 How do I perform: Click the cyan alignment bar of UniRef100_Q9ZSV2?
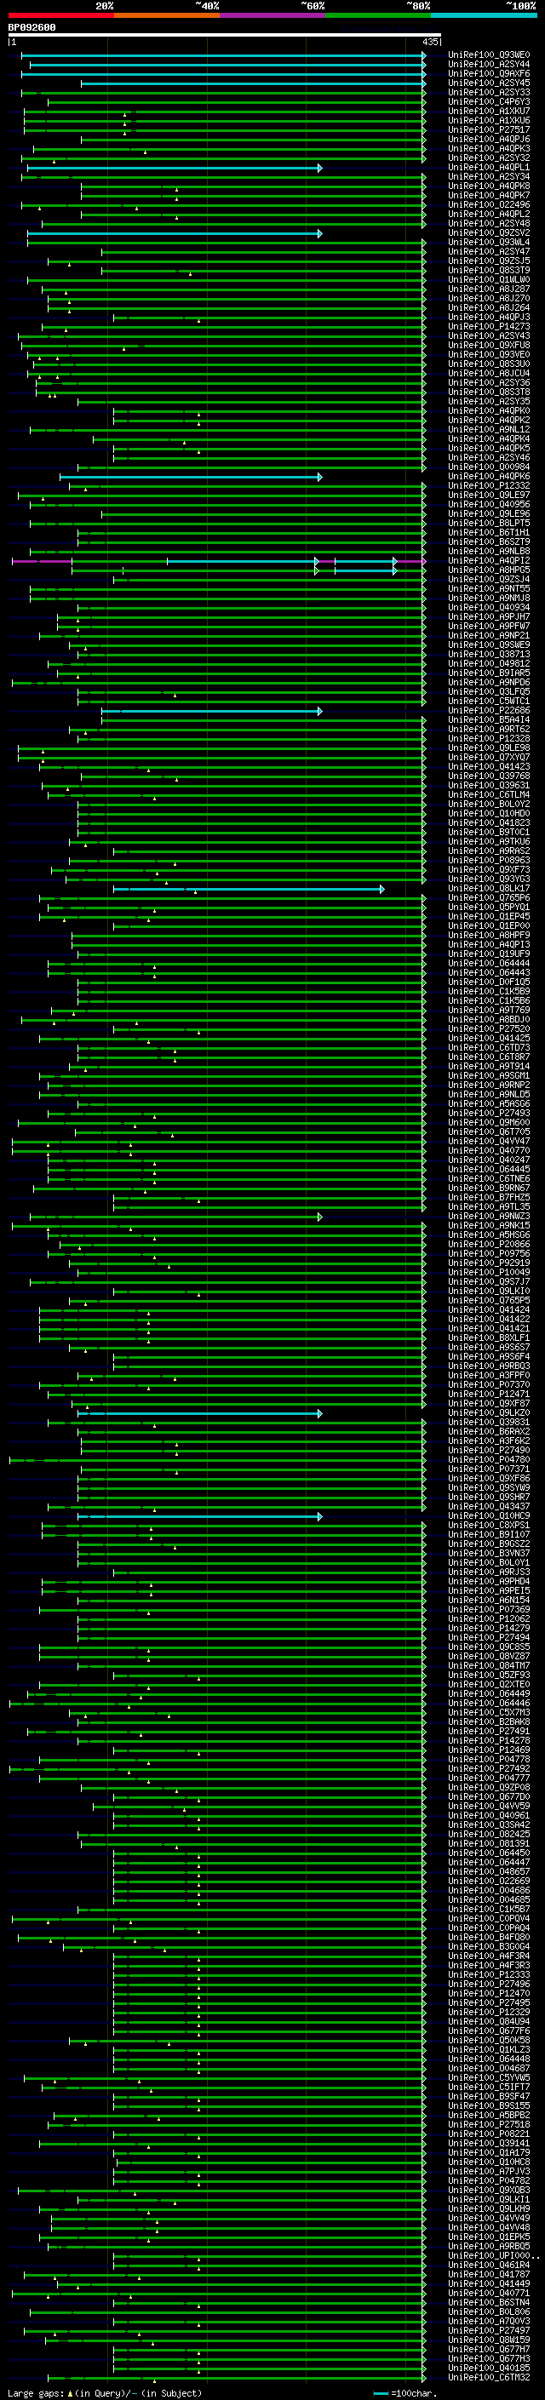(x=175, y=233)
